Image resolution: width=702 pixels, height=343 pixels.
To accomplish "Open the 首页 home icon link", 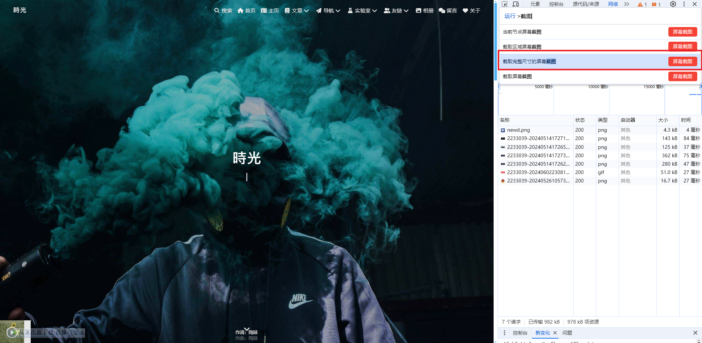I will coord(240,11).
